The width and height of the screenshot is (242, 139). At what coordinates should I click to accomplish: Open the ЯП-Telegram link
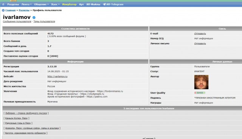115,4
